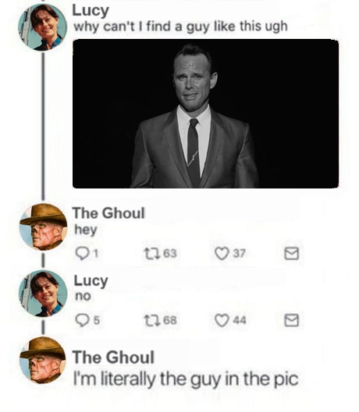
Task: Retweet The Ghoul's "hey" tweet
Action: pyautogui.click(x=151, y=254)
